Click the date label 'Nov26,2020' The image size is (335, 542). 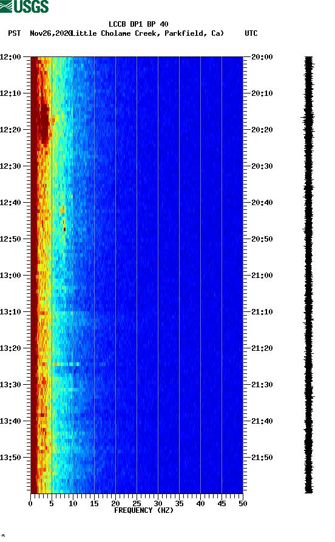pos(51,33)
